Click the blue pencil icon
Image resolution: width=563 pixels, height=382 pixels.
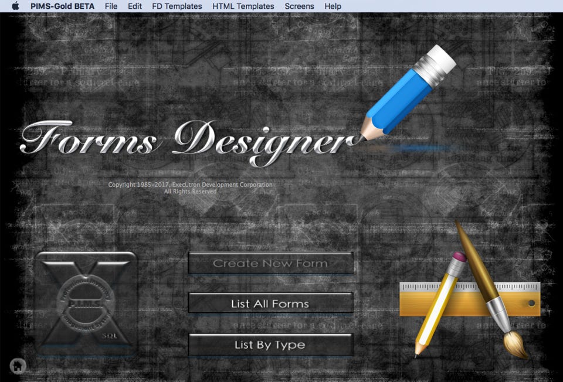(408, 93)
